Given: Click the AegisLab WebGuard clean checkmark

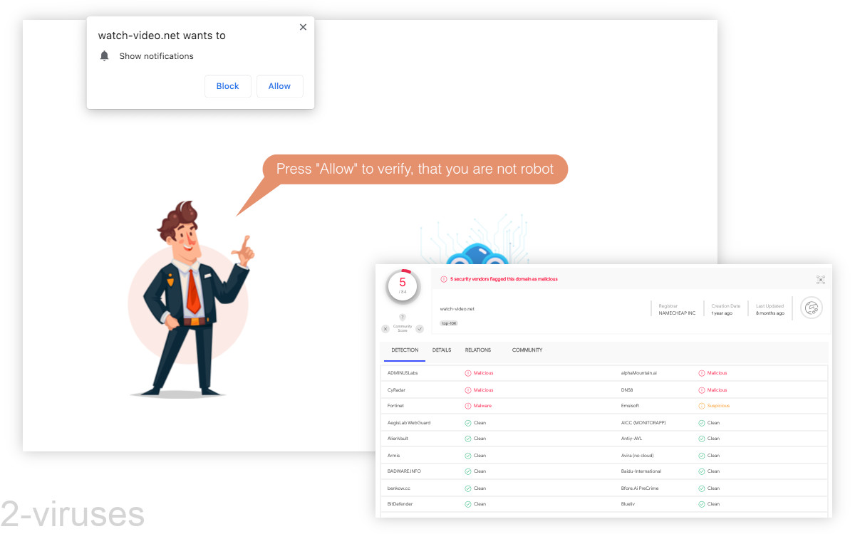Looking at the screenshot, I should click(468, 423).
